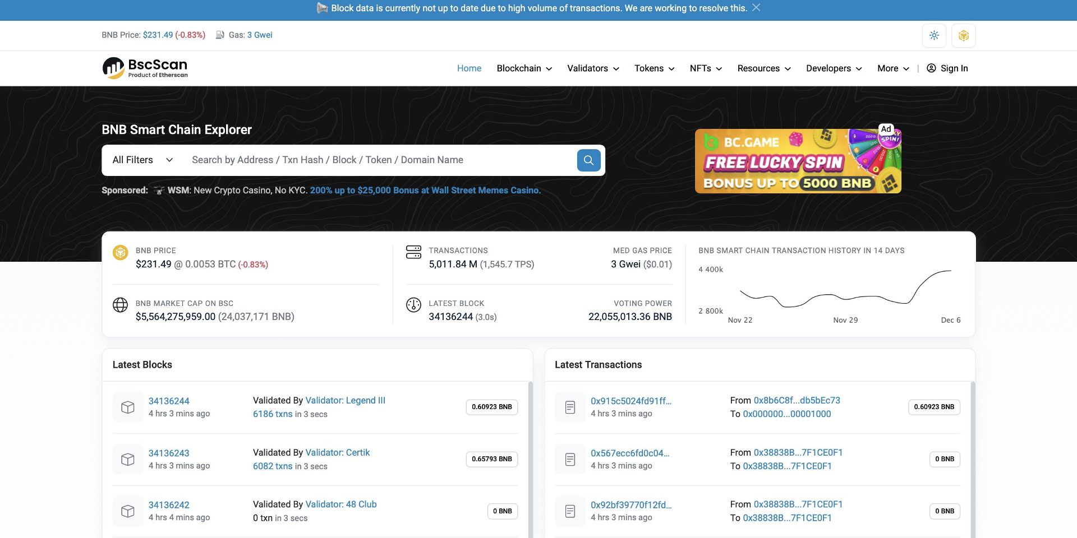Screen dimensions: 1077x538
Task: Open Validator: Certik link
Action: (x=338, y=453)
